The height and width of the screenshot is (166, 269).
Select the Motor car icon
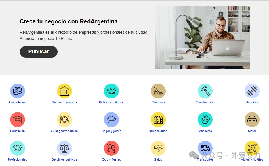pos(252,120)
